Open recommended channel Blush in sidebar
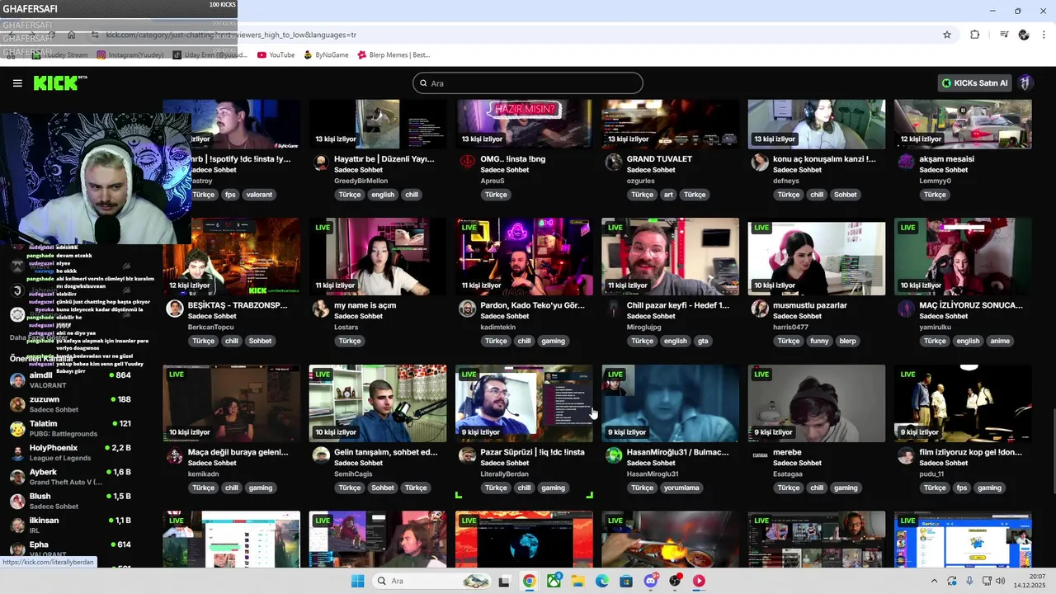Screen dimensions: 1056x594 coord(70,501)
